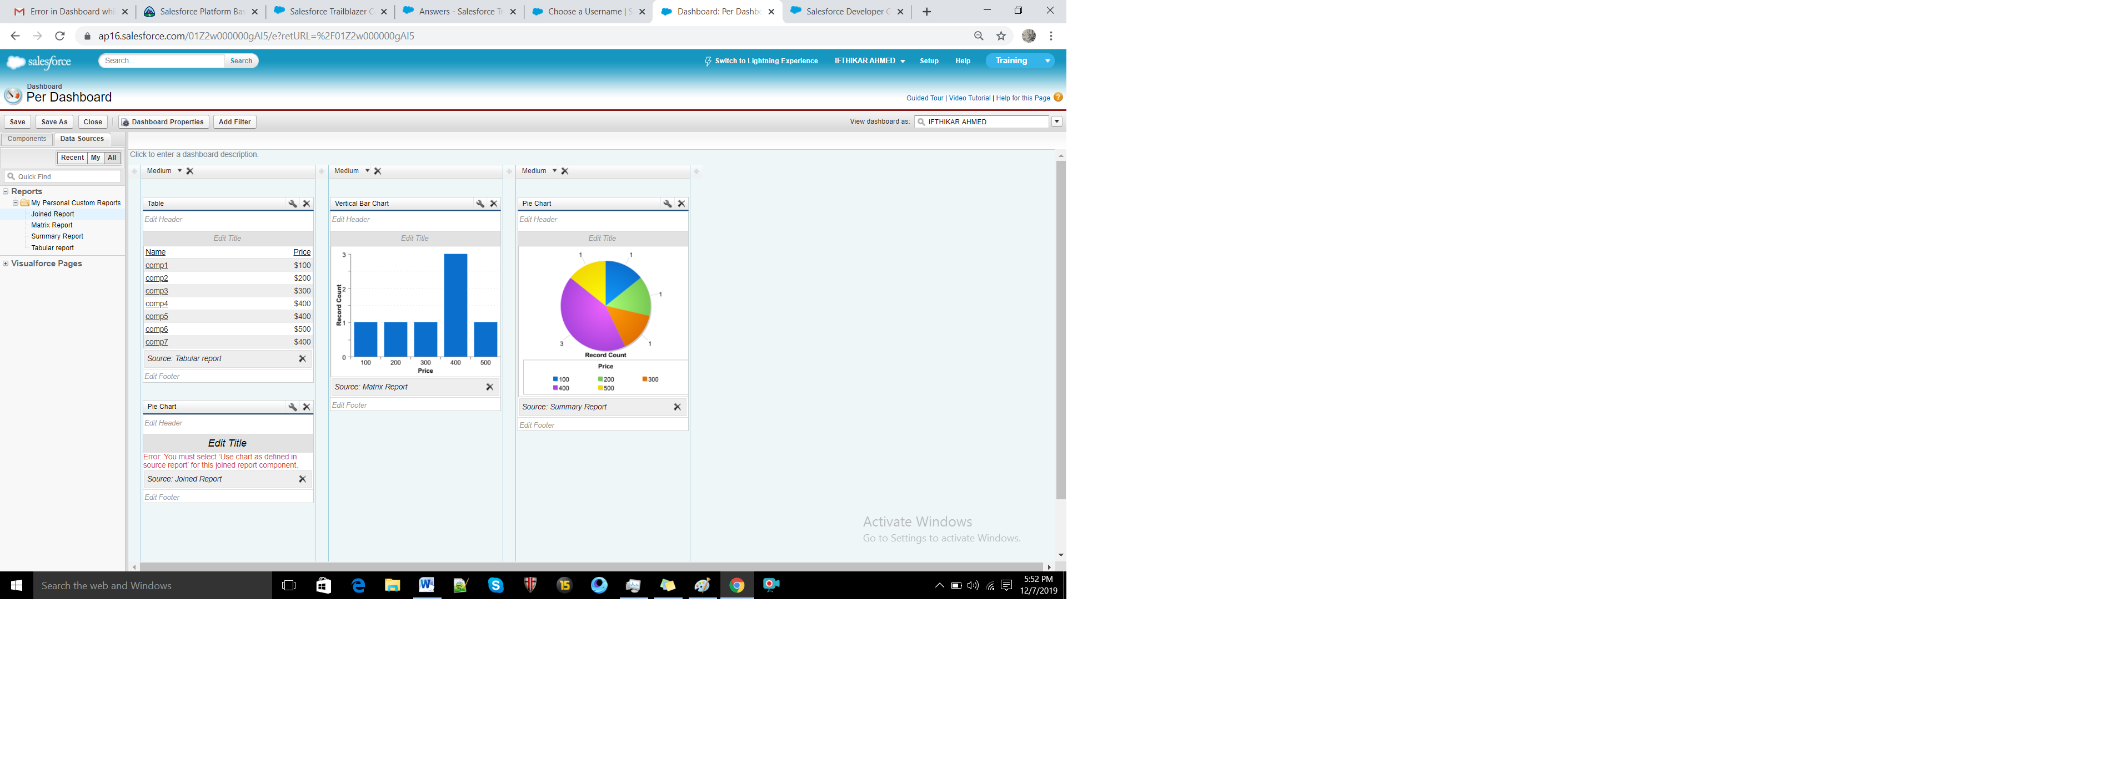Image resolution: width=2115 pixels, height=770 pixels.
Task: Select the All reports filter toggle
Action: pos(112,158)
